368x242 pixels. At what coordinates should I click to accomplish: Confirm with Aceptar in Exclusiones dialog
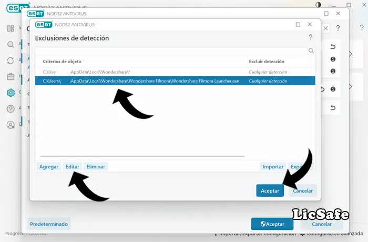coord(270,190)
